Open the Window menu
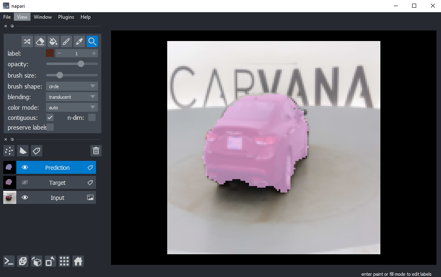This screenshot has height=277, width=441. 43,17
